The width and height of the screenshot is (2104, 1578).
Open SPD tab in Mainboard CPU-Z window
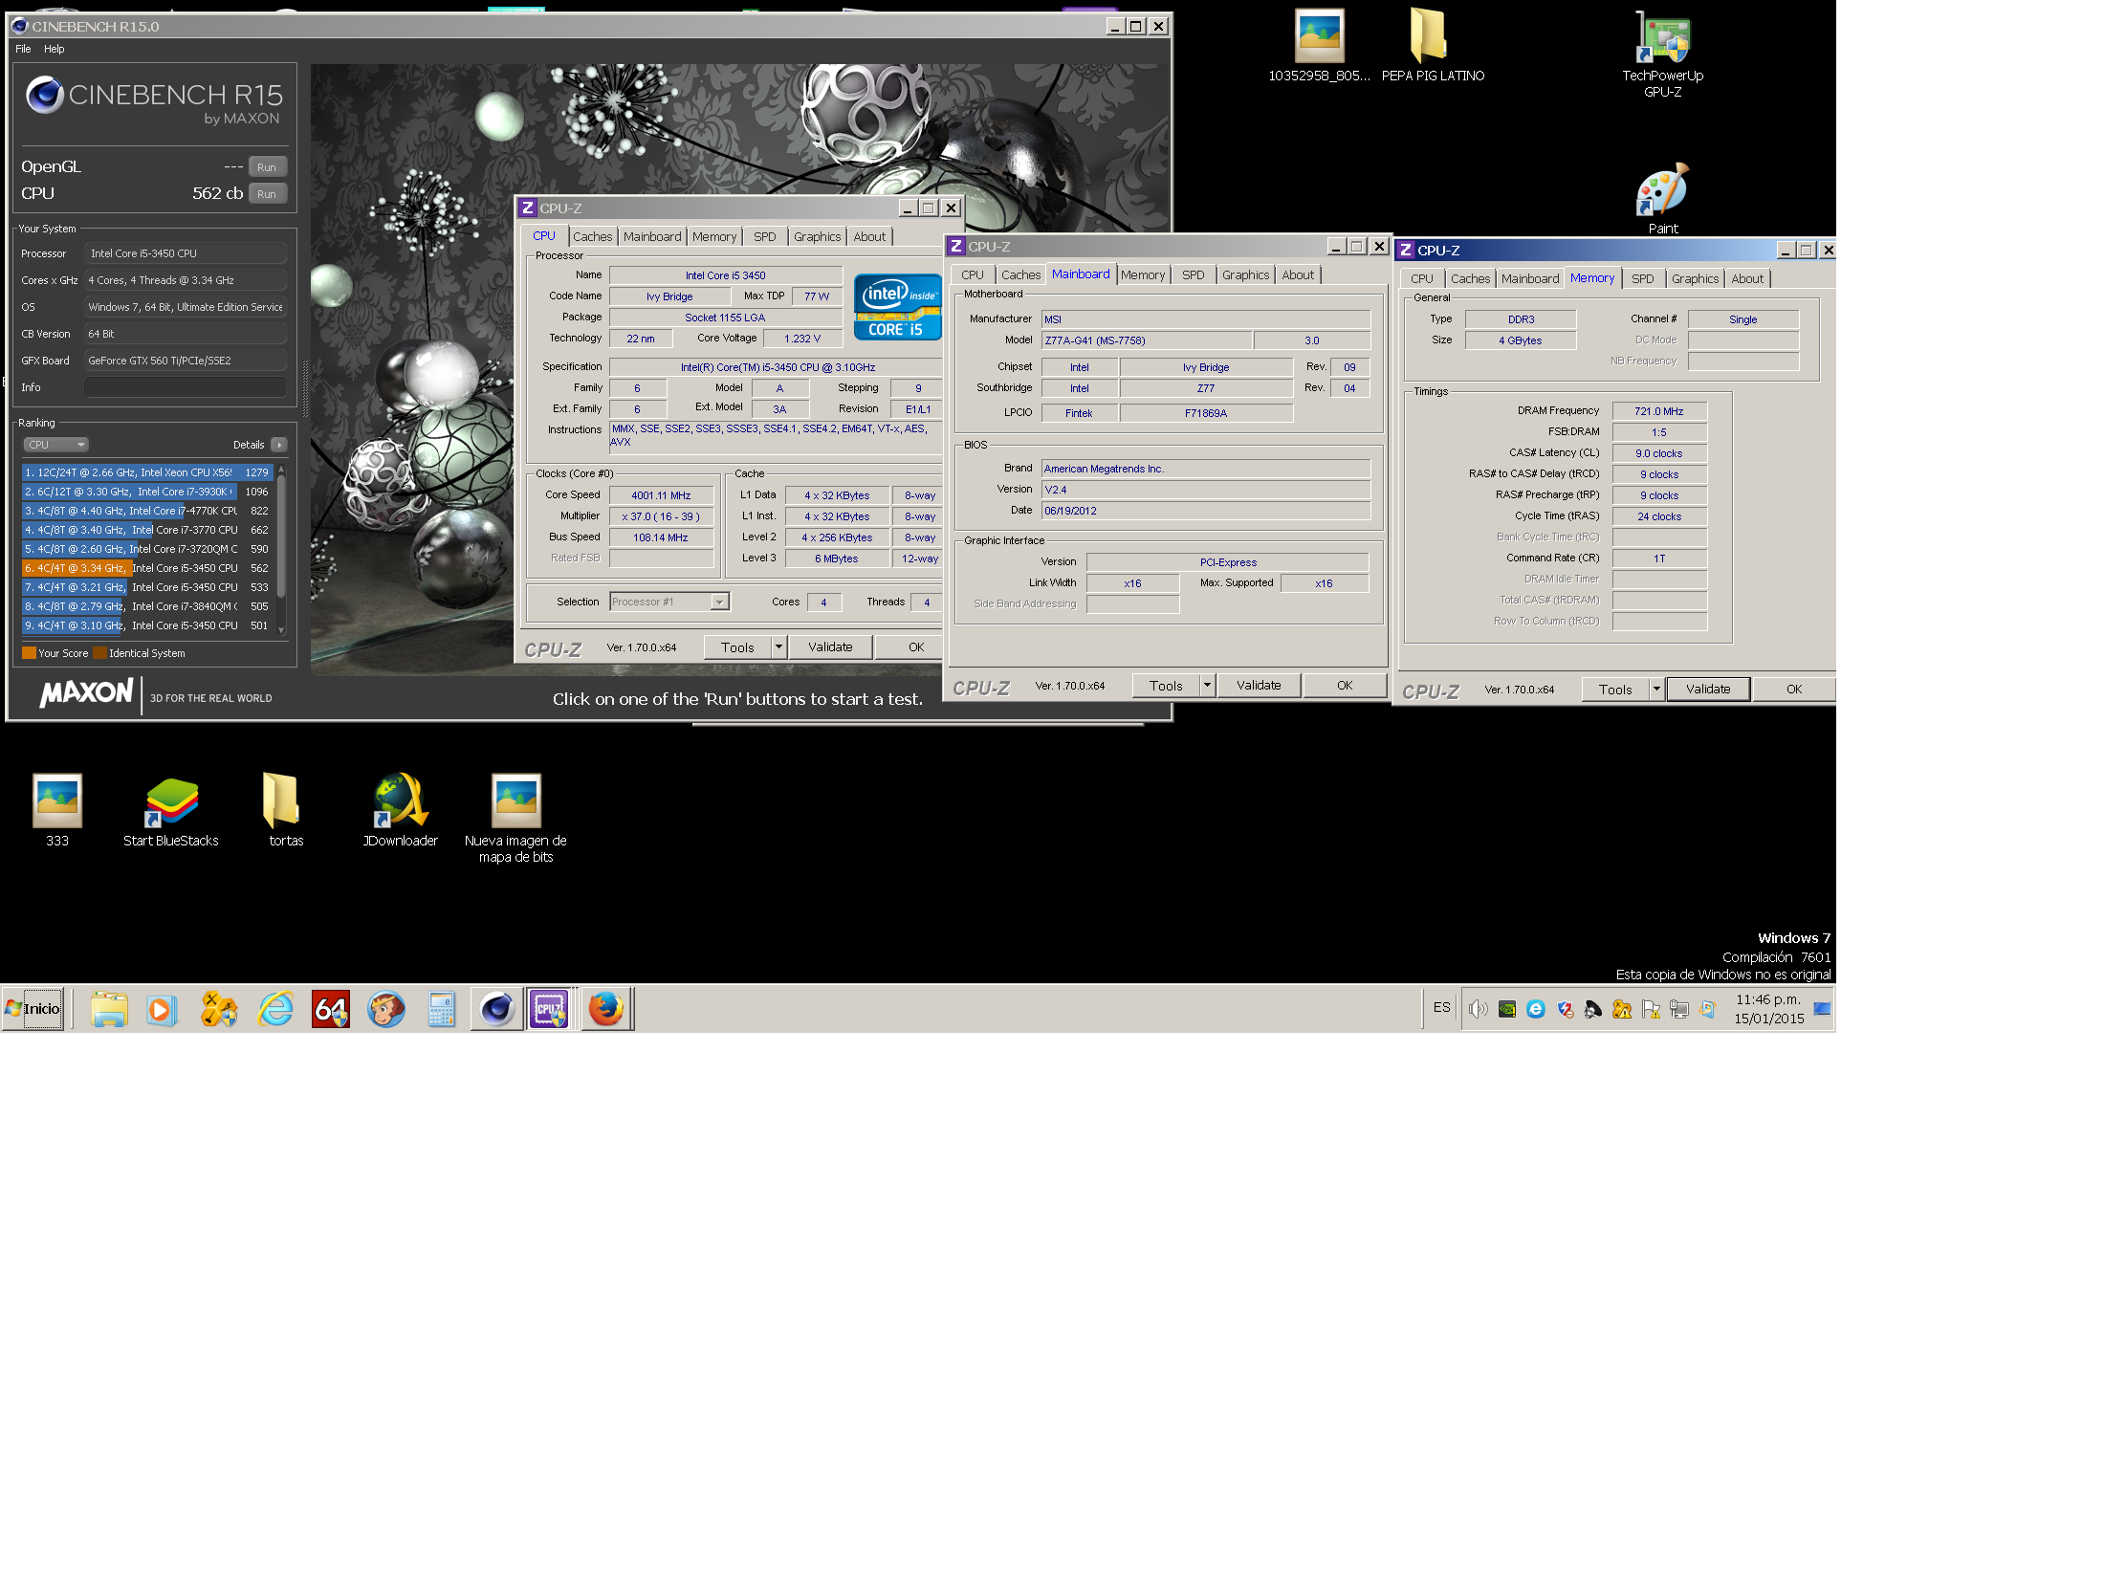(x=1193, y=275)
